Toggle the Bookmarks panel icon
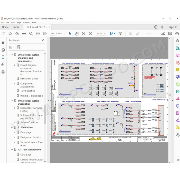180x180 pixels. (x=3, y=57)
